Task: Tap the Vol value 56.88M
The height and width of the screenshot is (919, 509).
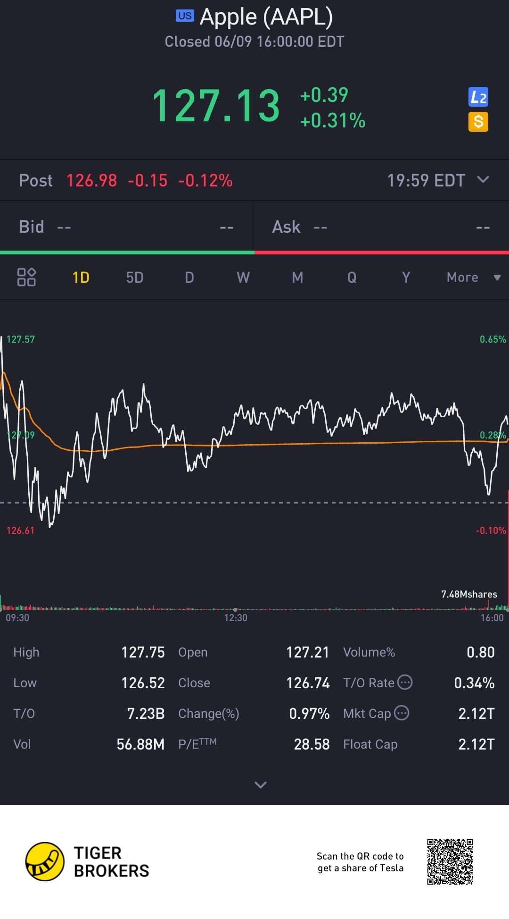Action: 141,744
